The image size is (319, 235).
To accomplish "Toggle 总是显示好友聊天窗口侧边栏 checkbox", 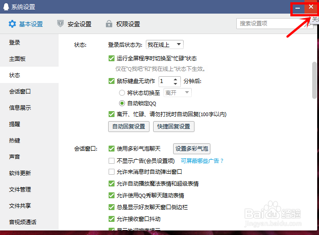I will (111, 207).
